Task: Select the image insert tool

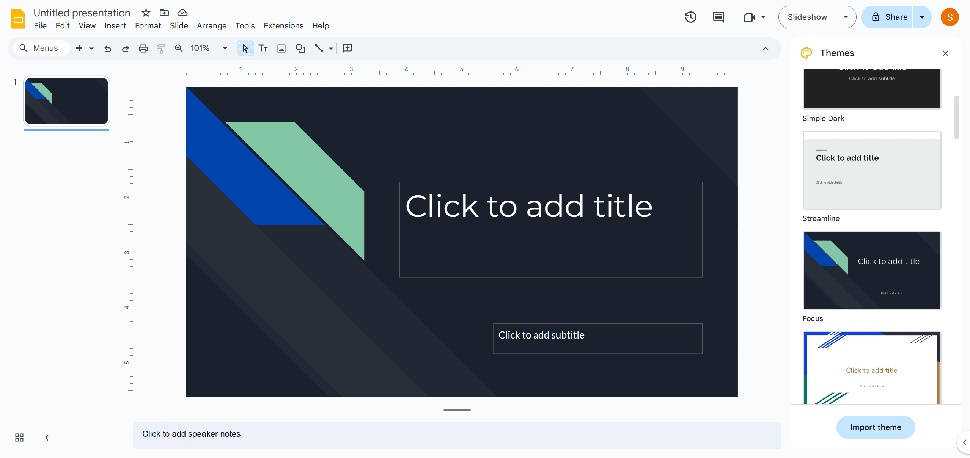Action: (x=281, y=48)
